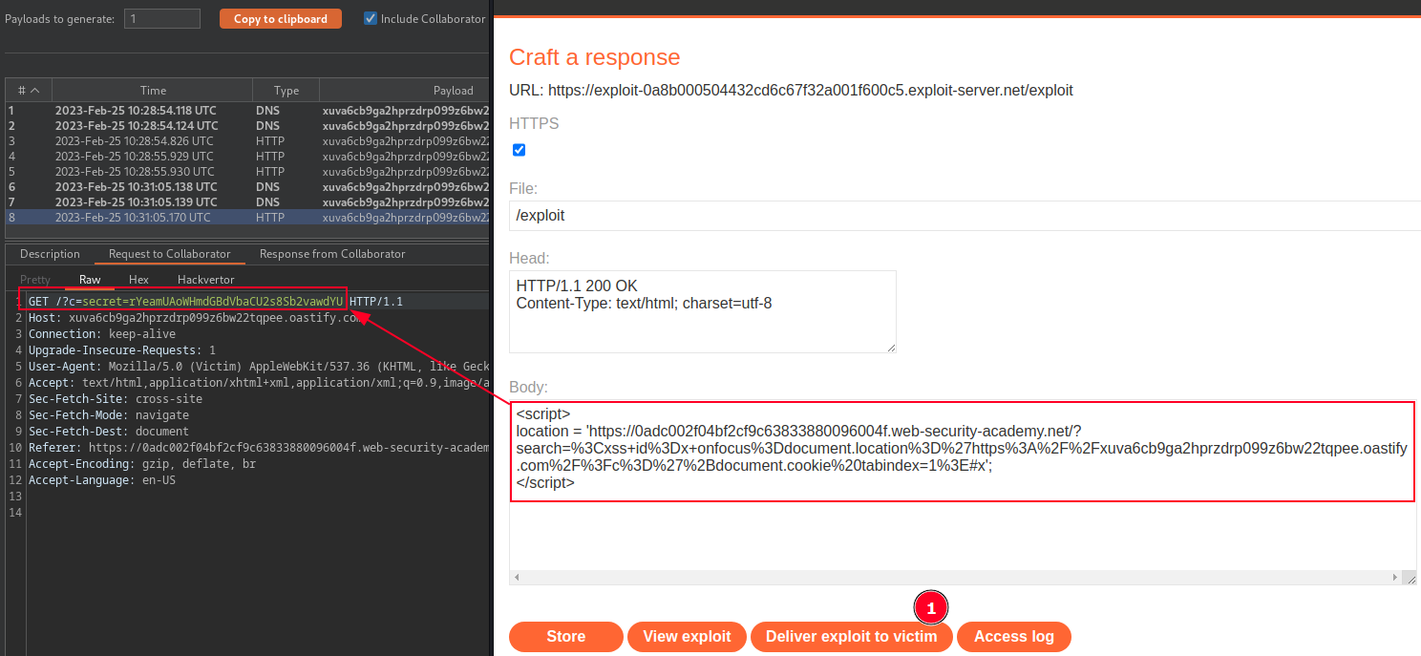This screenshot has width=1421, height=656.
Task: Select row 4 HTTP interaction at 10:28:55.929
Action: [247, 156]
